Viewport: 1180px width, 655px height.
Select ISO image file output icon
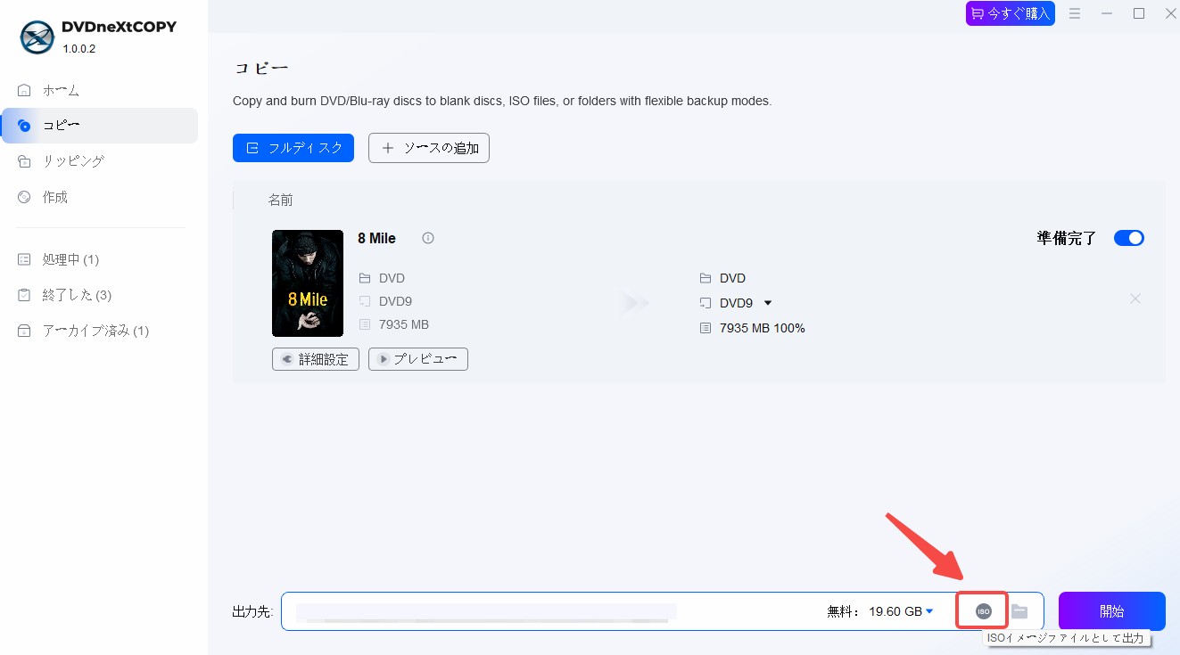(x=983, y=611)
